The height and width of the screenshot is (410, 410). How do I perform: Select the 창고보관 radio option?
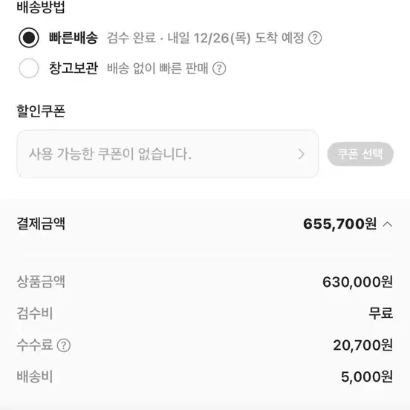click(x=29, y=68)
